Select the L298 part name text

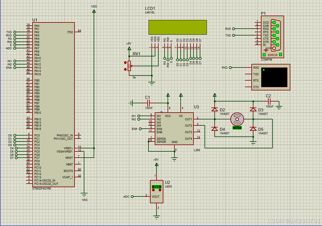[x=197, y=150]
